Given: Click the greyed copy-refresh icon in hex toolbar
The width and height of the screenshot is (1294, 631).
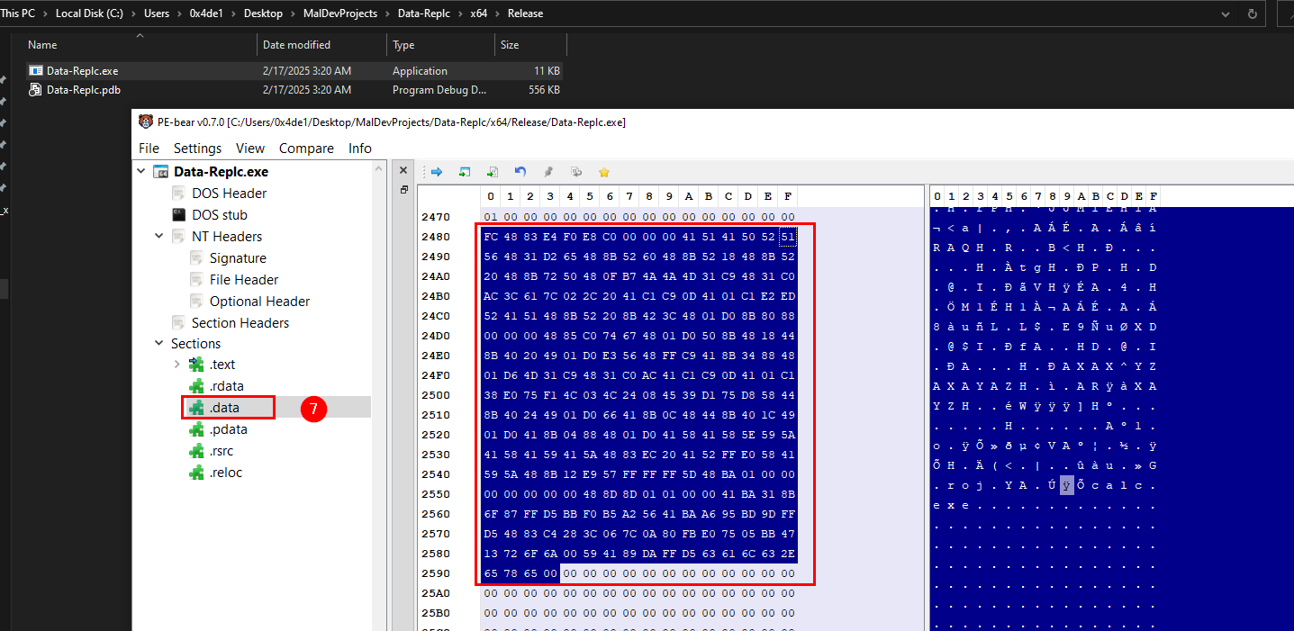Looking at the screenshot, I should pyautogui.click(x=576, y=171).
